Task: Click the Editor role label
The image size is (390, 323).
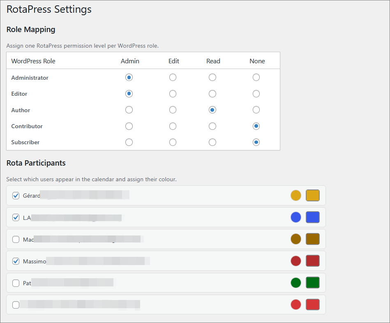Action: coord(19,94)
